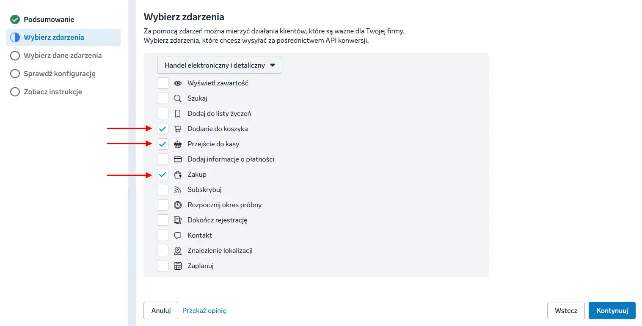Screen dimensions: 642x326
Task: Click the speech bubble icon next to Kontakt
Action: pyautogui.click(x=178, y=236)
